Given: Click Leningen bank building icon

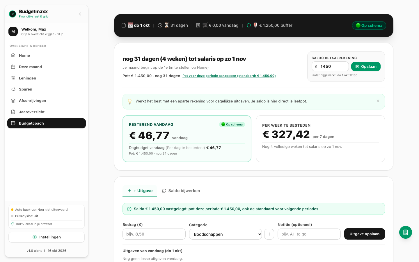Looking at the screenshot, I should pyautogui.click(x=13, y=78).
